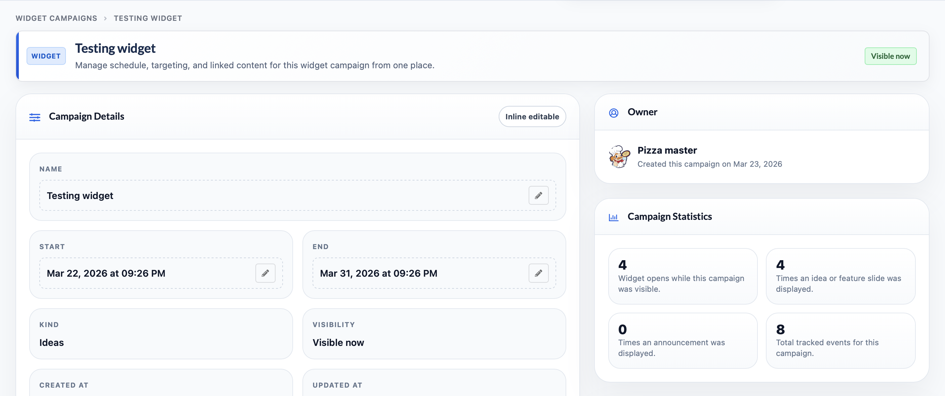Screen dimensions: 945x396
Task: Click the KIND field label
Action: (49, 325)
